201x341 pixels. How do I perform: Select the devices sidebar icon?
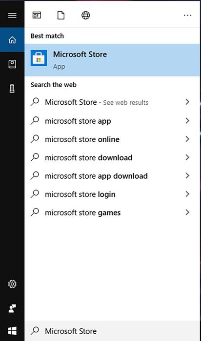coord(12,89)
